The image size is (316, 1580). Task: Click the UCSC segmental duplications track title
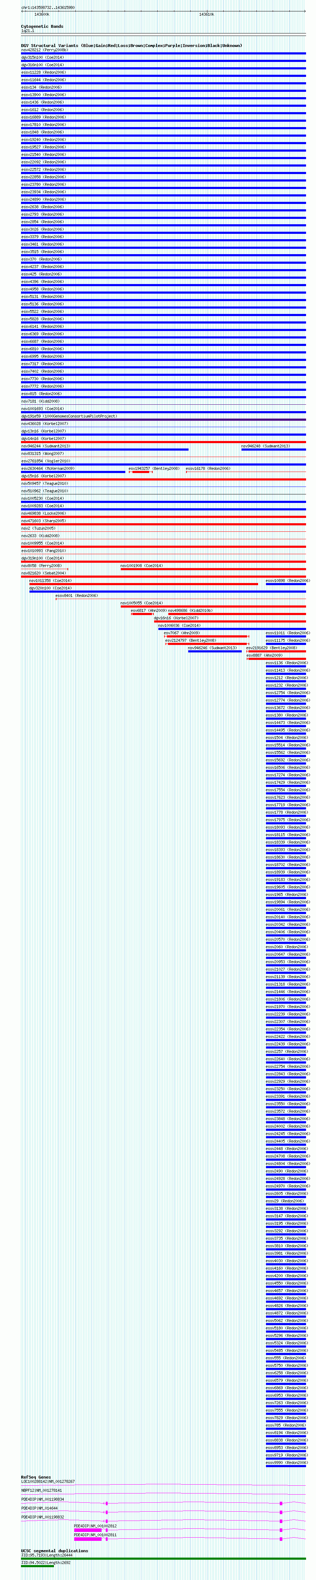pos(55,1550)
